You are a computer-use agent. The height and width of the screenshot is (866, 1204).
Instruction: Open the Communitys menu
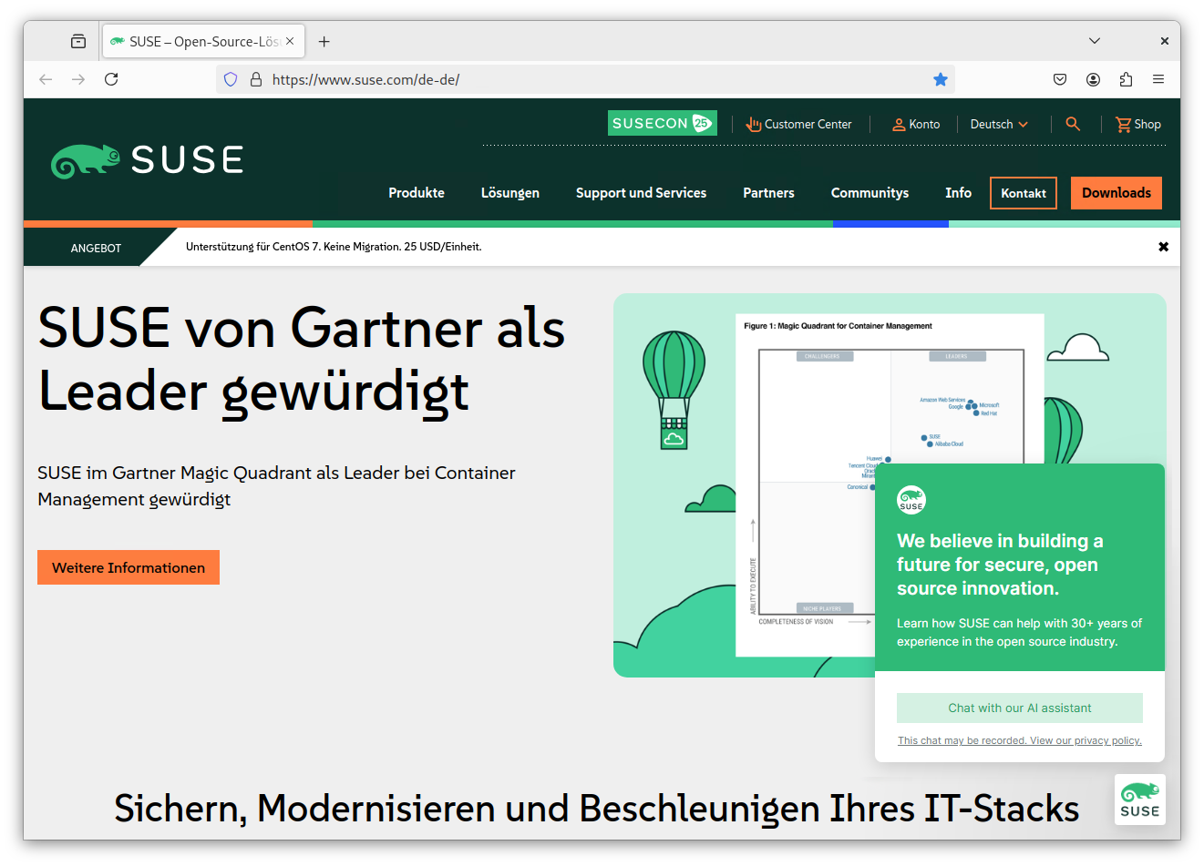click(x=870, y=193)
